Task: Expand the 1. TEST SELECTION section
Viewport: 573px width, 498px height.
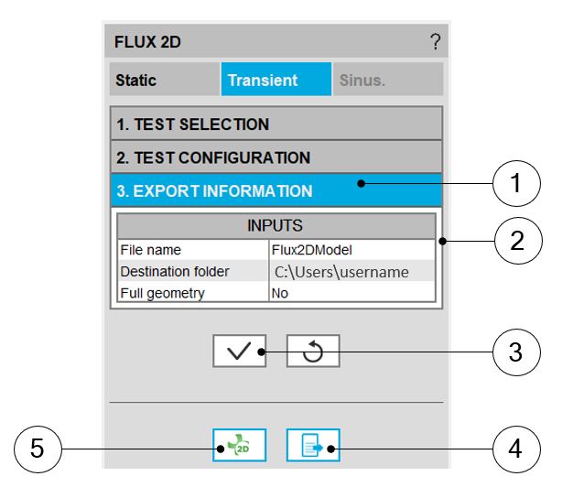Action: tap(276, 124)
